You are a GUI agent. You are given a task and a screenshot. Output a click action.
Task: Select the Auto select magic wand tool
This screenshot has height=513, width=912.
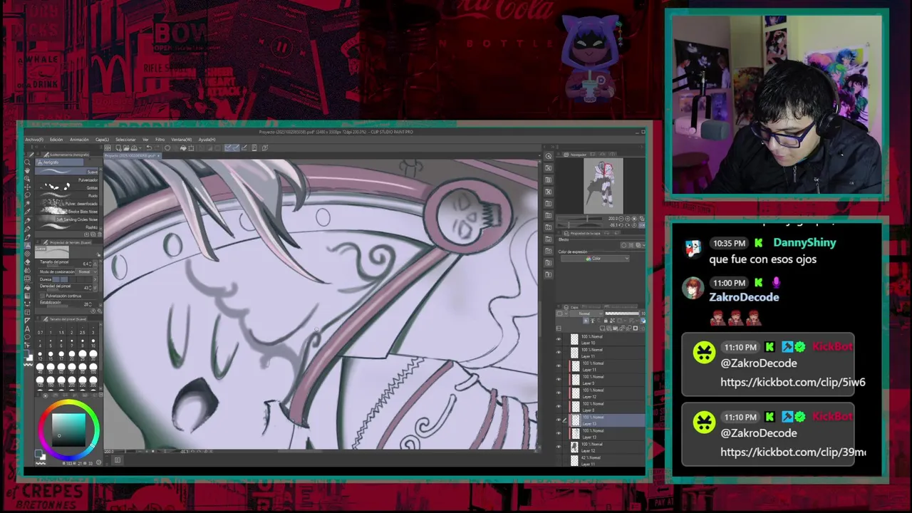coord(27,202)
